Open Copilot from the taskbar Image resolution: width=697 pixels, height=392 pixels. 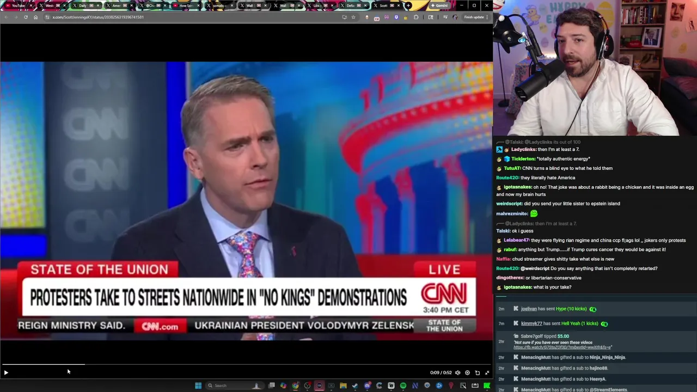pyautogui.click(x=283, y=385)
